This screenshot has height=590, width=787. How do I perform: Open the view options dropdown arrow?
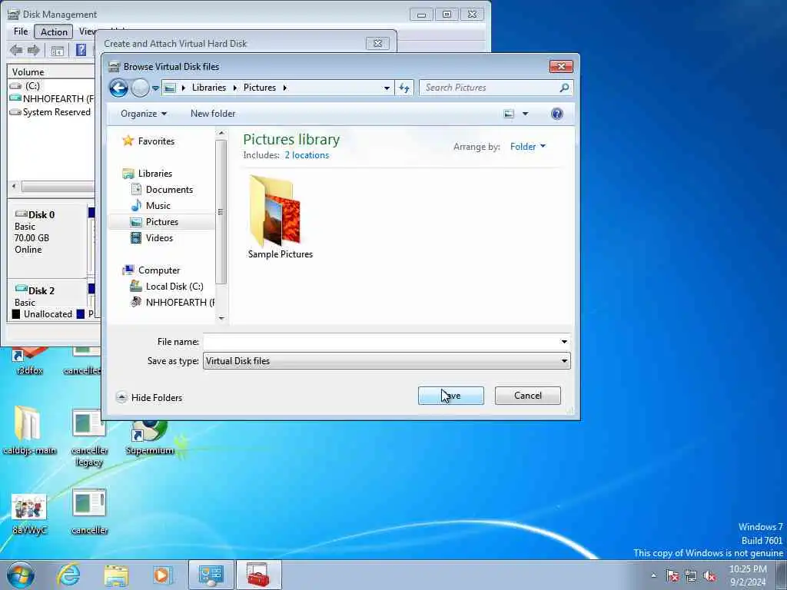tap(526, 114)
